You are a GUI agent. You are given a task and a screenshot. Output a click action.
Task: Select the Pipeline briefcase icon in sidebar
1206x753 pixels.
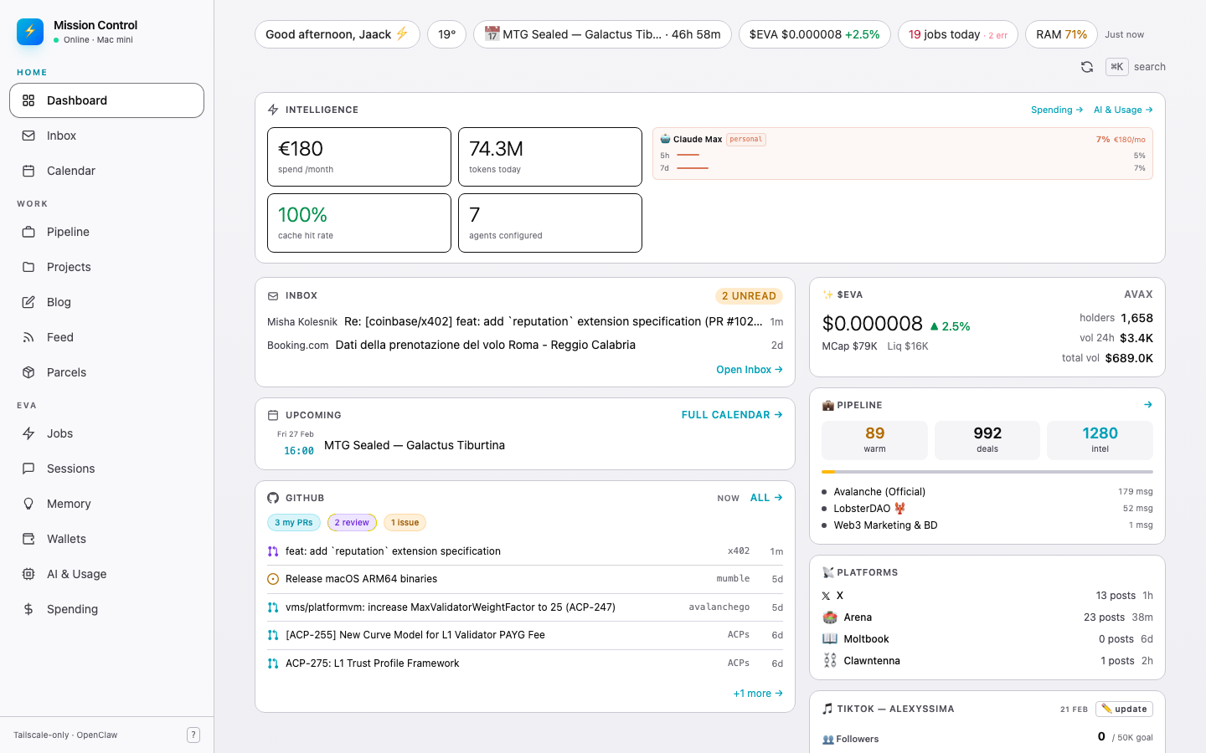pos(28,232)
